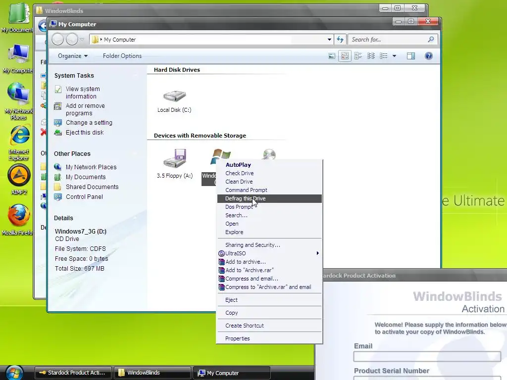Screen dimensions: 507x380
Task: Open the recent pages dropdown arrow
Action: [82, 40]
